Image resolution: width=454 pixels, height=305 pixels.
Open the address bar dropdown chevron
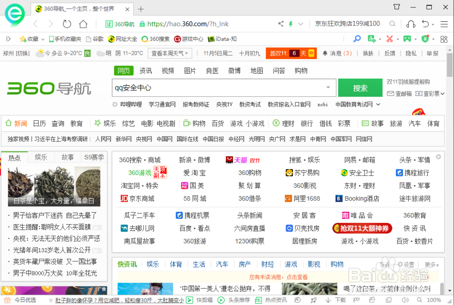click(x=301, y=24)
